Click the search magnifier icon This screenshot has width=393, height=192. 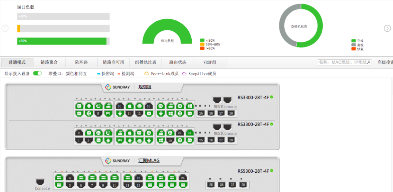(x=369, y=63)
